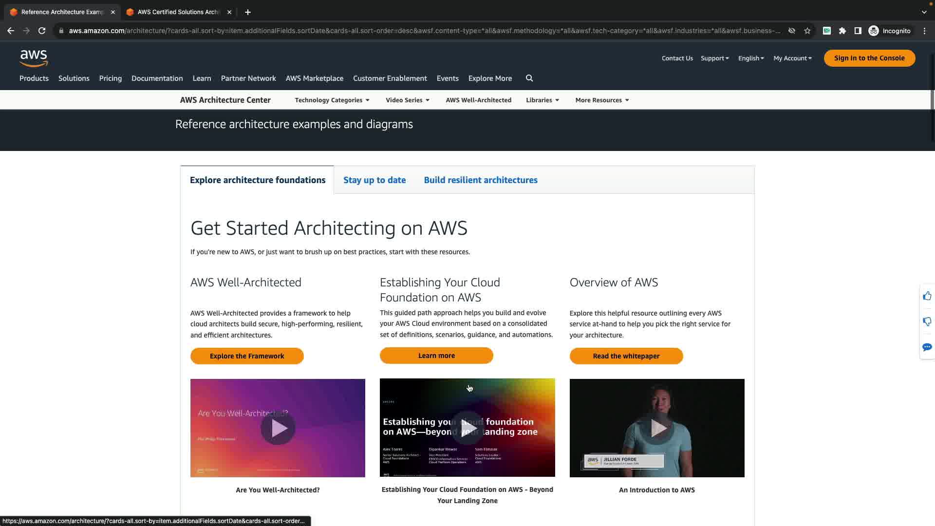
Task: Play the An Introduction to AWS video
Action: [656, 428]
